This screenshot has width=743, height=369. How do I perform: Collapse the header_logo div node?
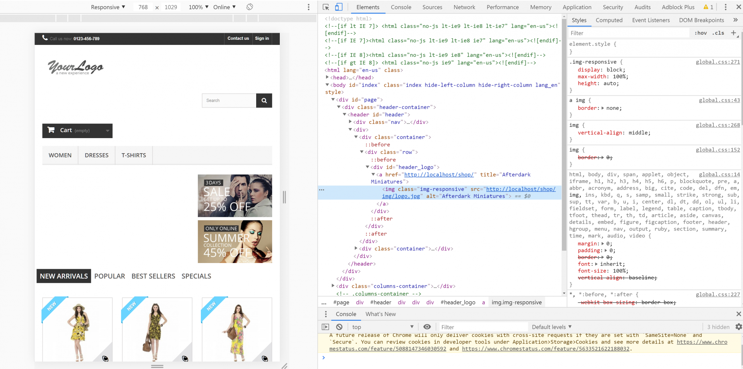click(x=368, y=167)
